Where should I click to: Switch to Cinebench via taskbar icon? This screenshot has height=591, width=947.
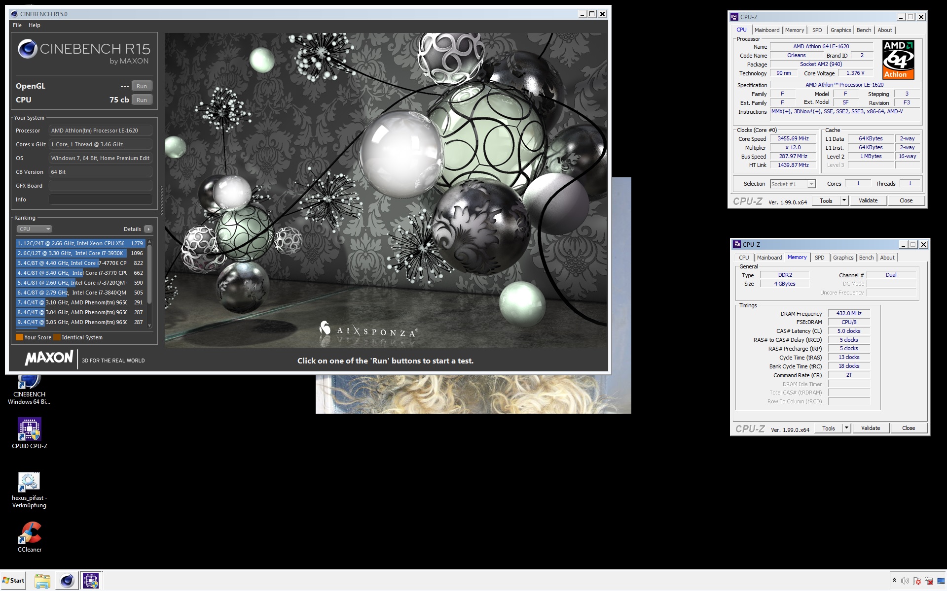(67, 581)
